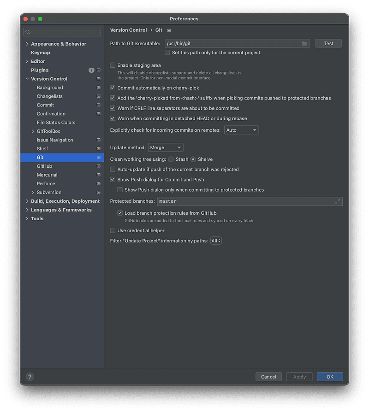This screenshot has height=412, width=369.
Task: Click the search magnifier icon in sidebar
Action: tap(28, 32)
